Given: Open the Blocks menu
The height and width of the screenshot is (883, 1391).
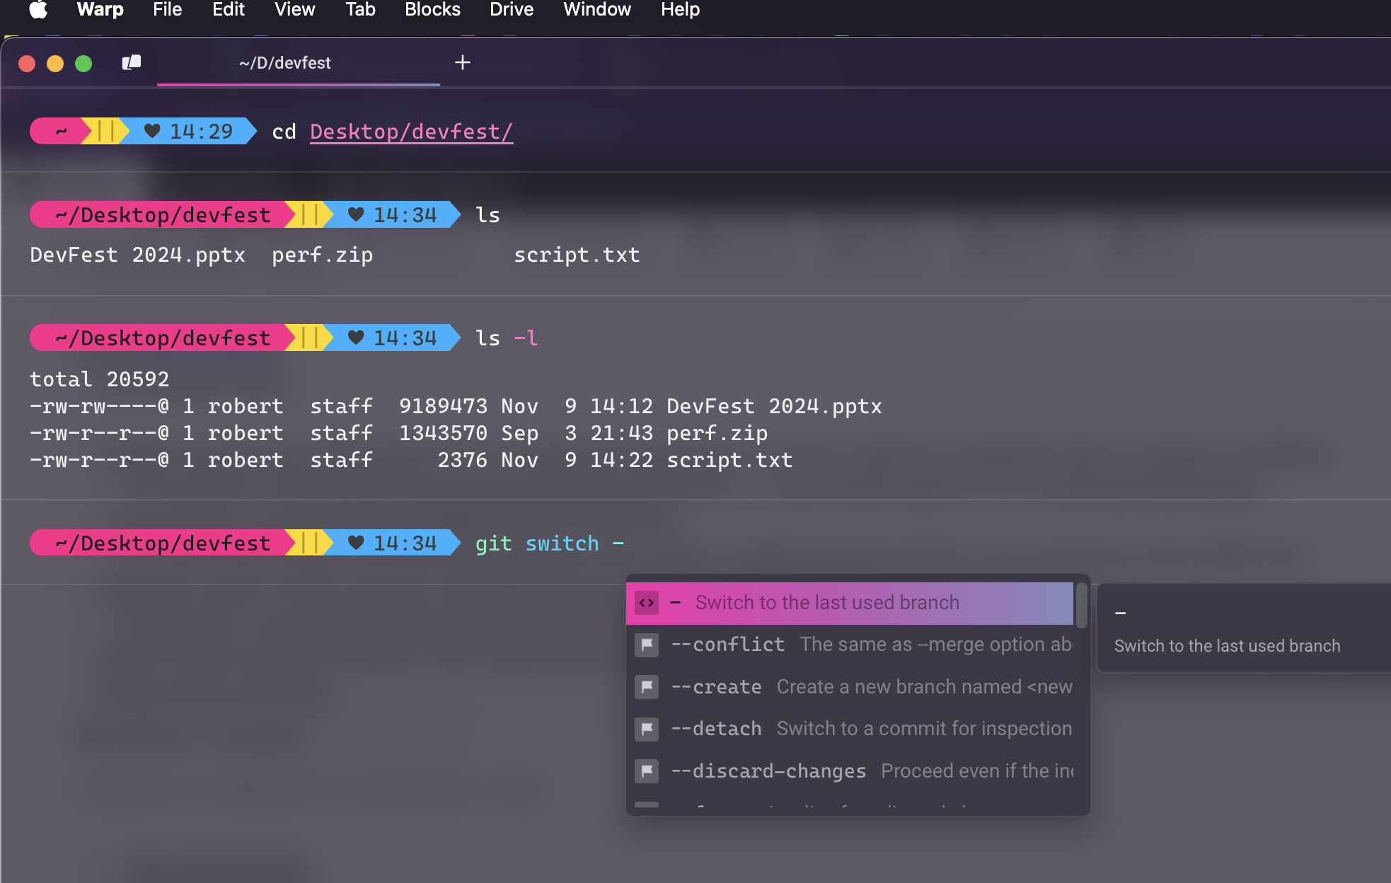Looking at the screenshot, I should tap(432, 10).
